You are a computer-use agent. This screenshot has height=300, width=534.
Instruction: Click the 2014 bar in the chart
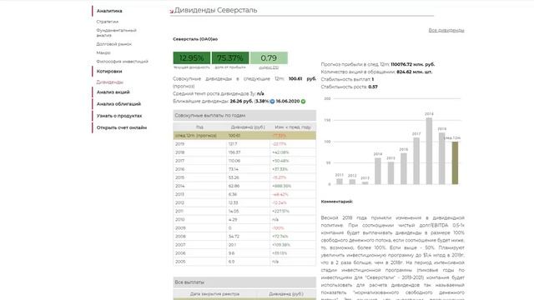[378, 171]
